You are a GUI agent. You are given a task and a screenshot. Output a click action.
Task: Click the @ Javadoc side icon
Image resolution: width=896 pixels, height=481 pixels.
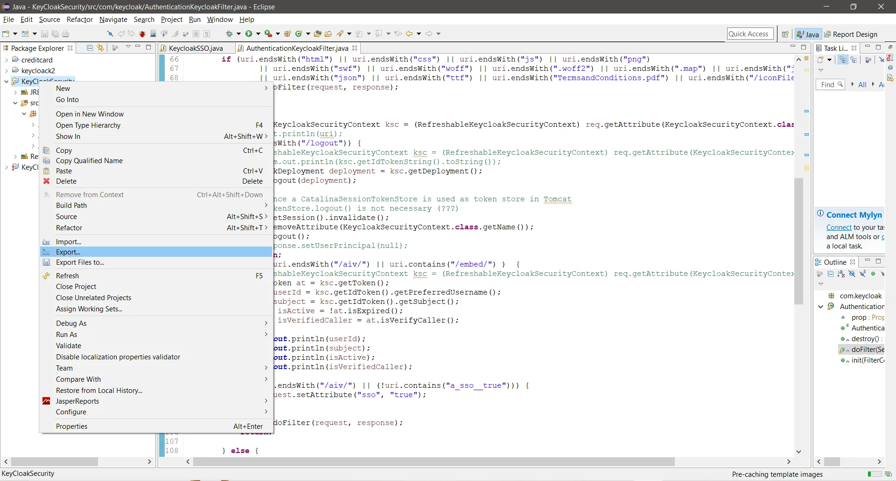click(890, 68)
